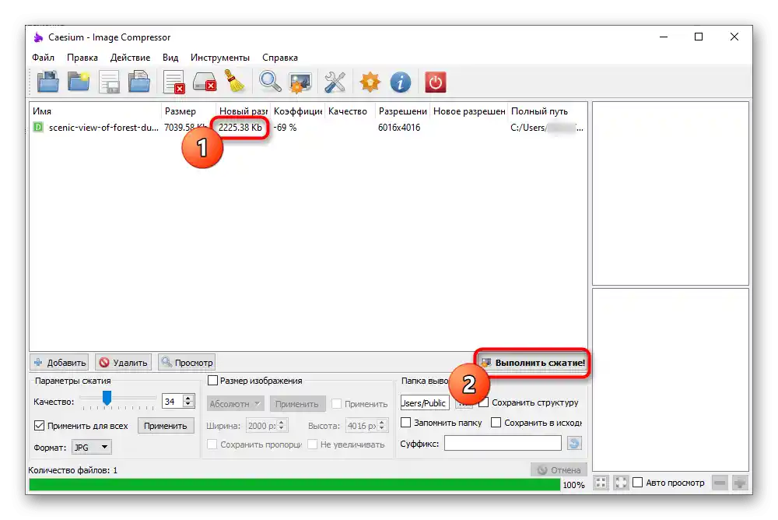Enable Авто просмотр checkbox
The height and width of the screenshot is (520, 778).
tap(638, 483)
